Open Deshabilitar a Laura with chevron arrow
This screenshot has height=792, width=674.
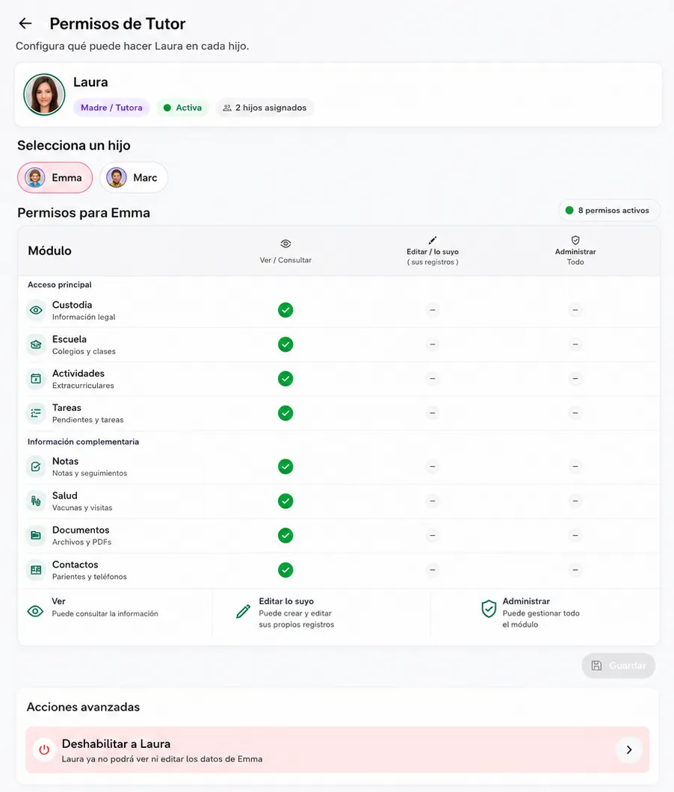(629, 750)
